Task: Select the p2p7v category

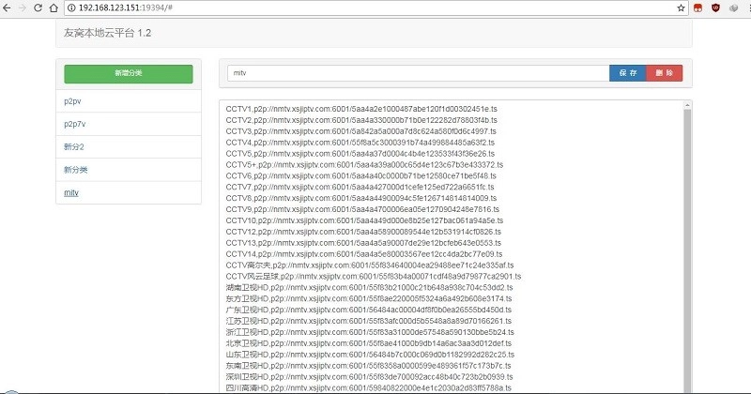Action: click(x=74, y=123)
